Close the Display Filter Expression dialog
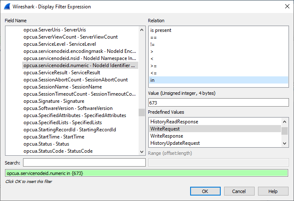Image resolution: width=294 pixels, height=201 pixels. coord(287,6)
